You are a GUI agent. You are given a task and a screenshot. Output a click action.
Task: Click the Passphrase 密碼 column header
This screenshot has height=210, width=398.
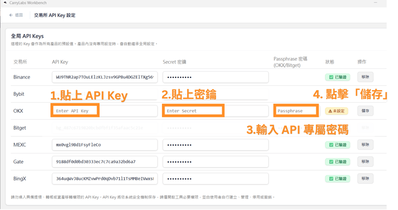(x=291, y=62)
